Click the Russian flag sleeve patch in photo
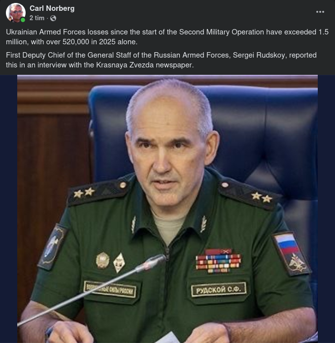 292,253
